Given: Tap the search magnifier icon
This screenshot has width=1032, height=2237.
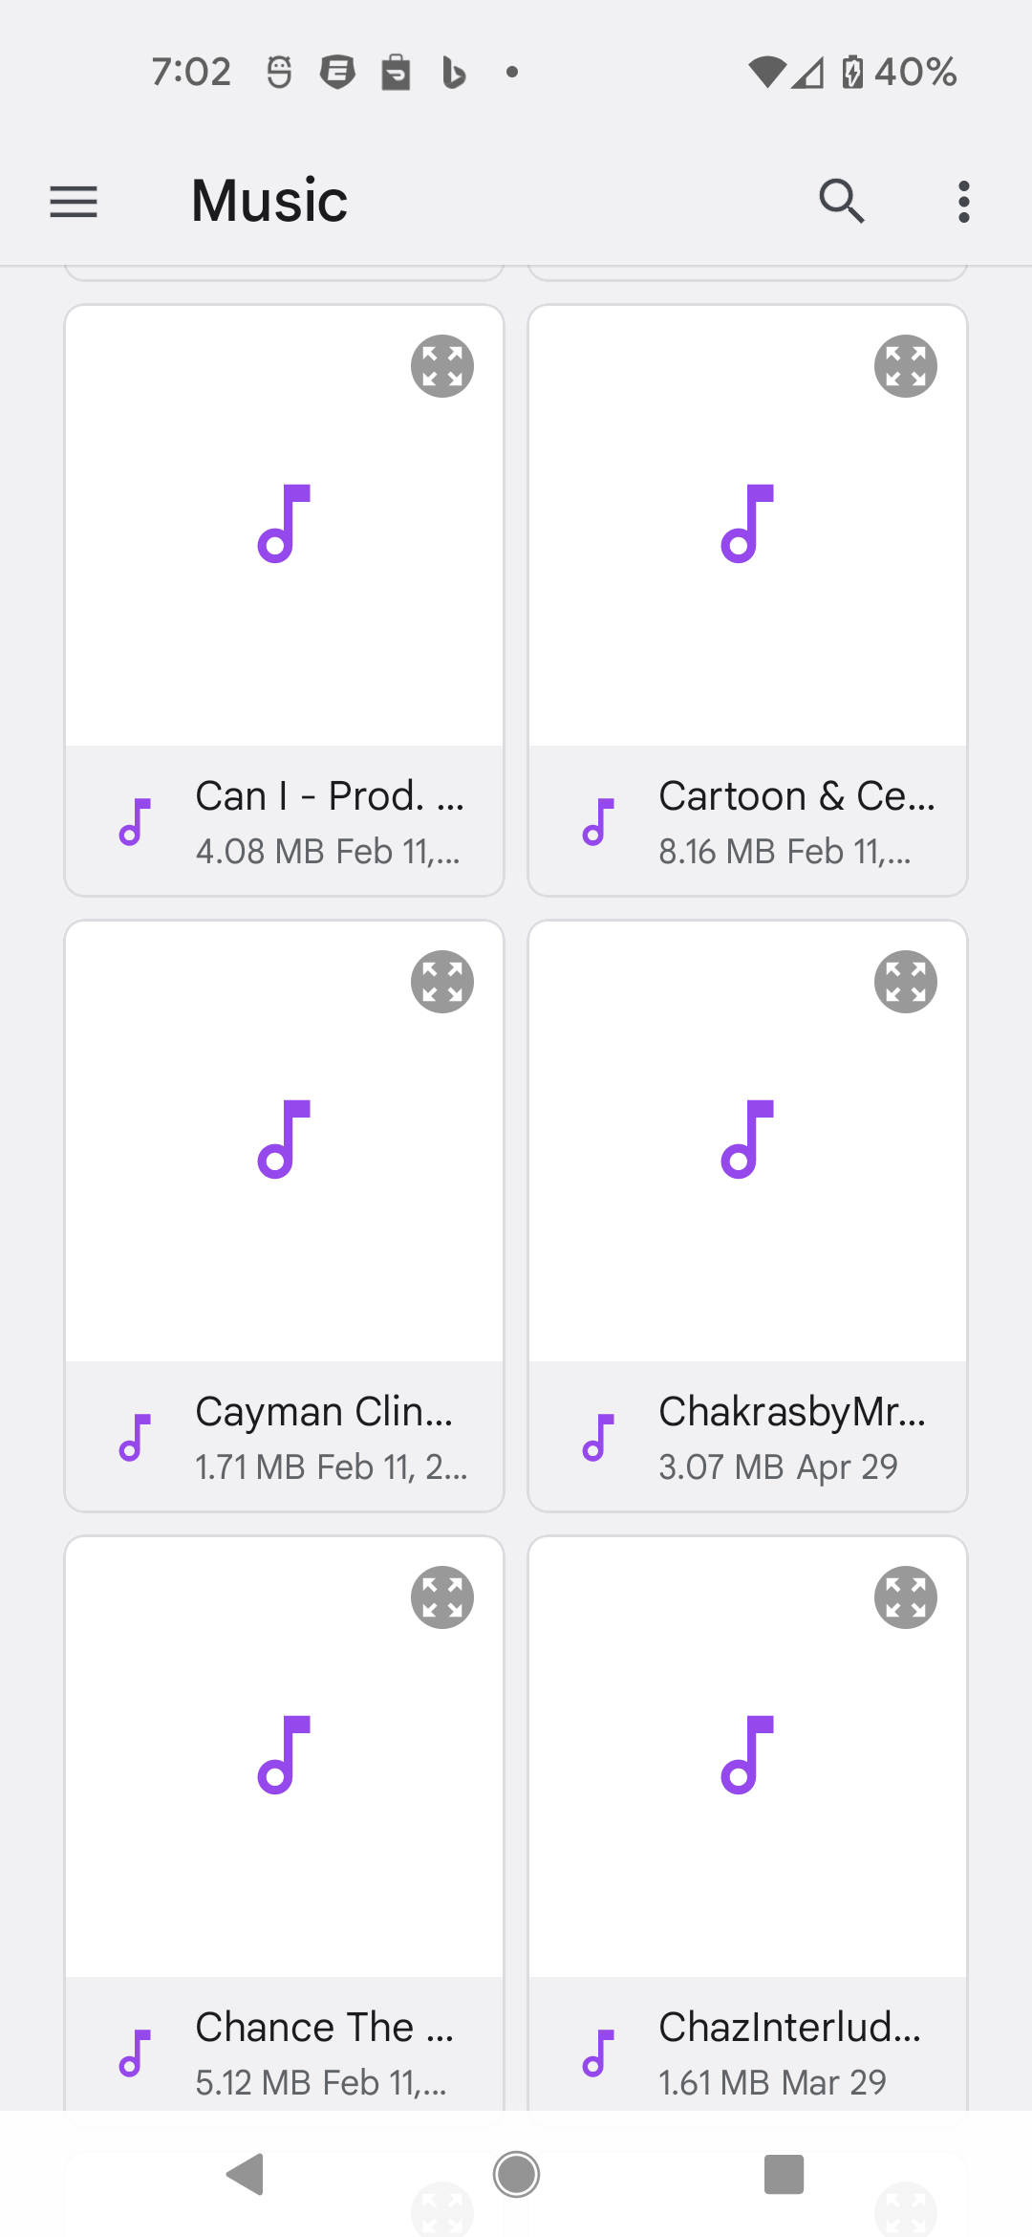Looking at the screenshot, I should tap(842, 201).
